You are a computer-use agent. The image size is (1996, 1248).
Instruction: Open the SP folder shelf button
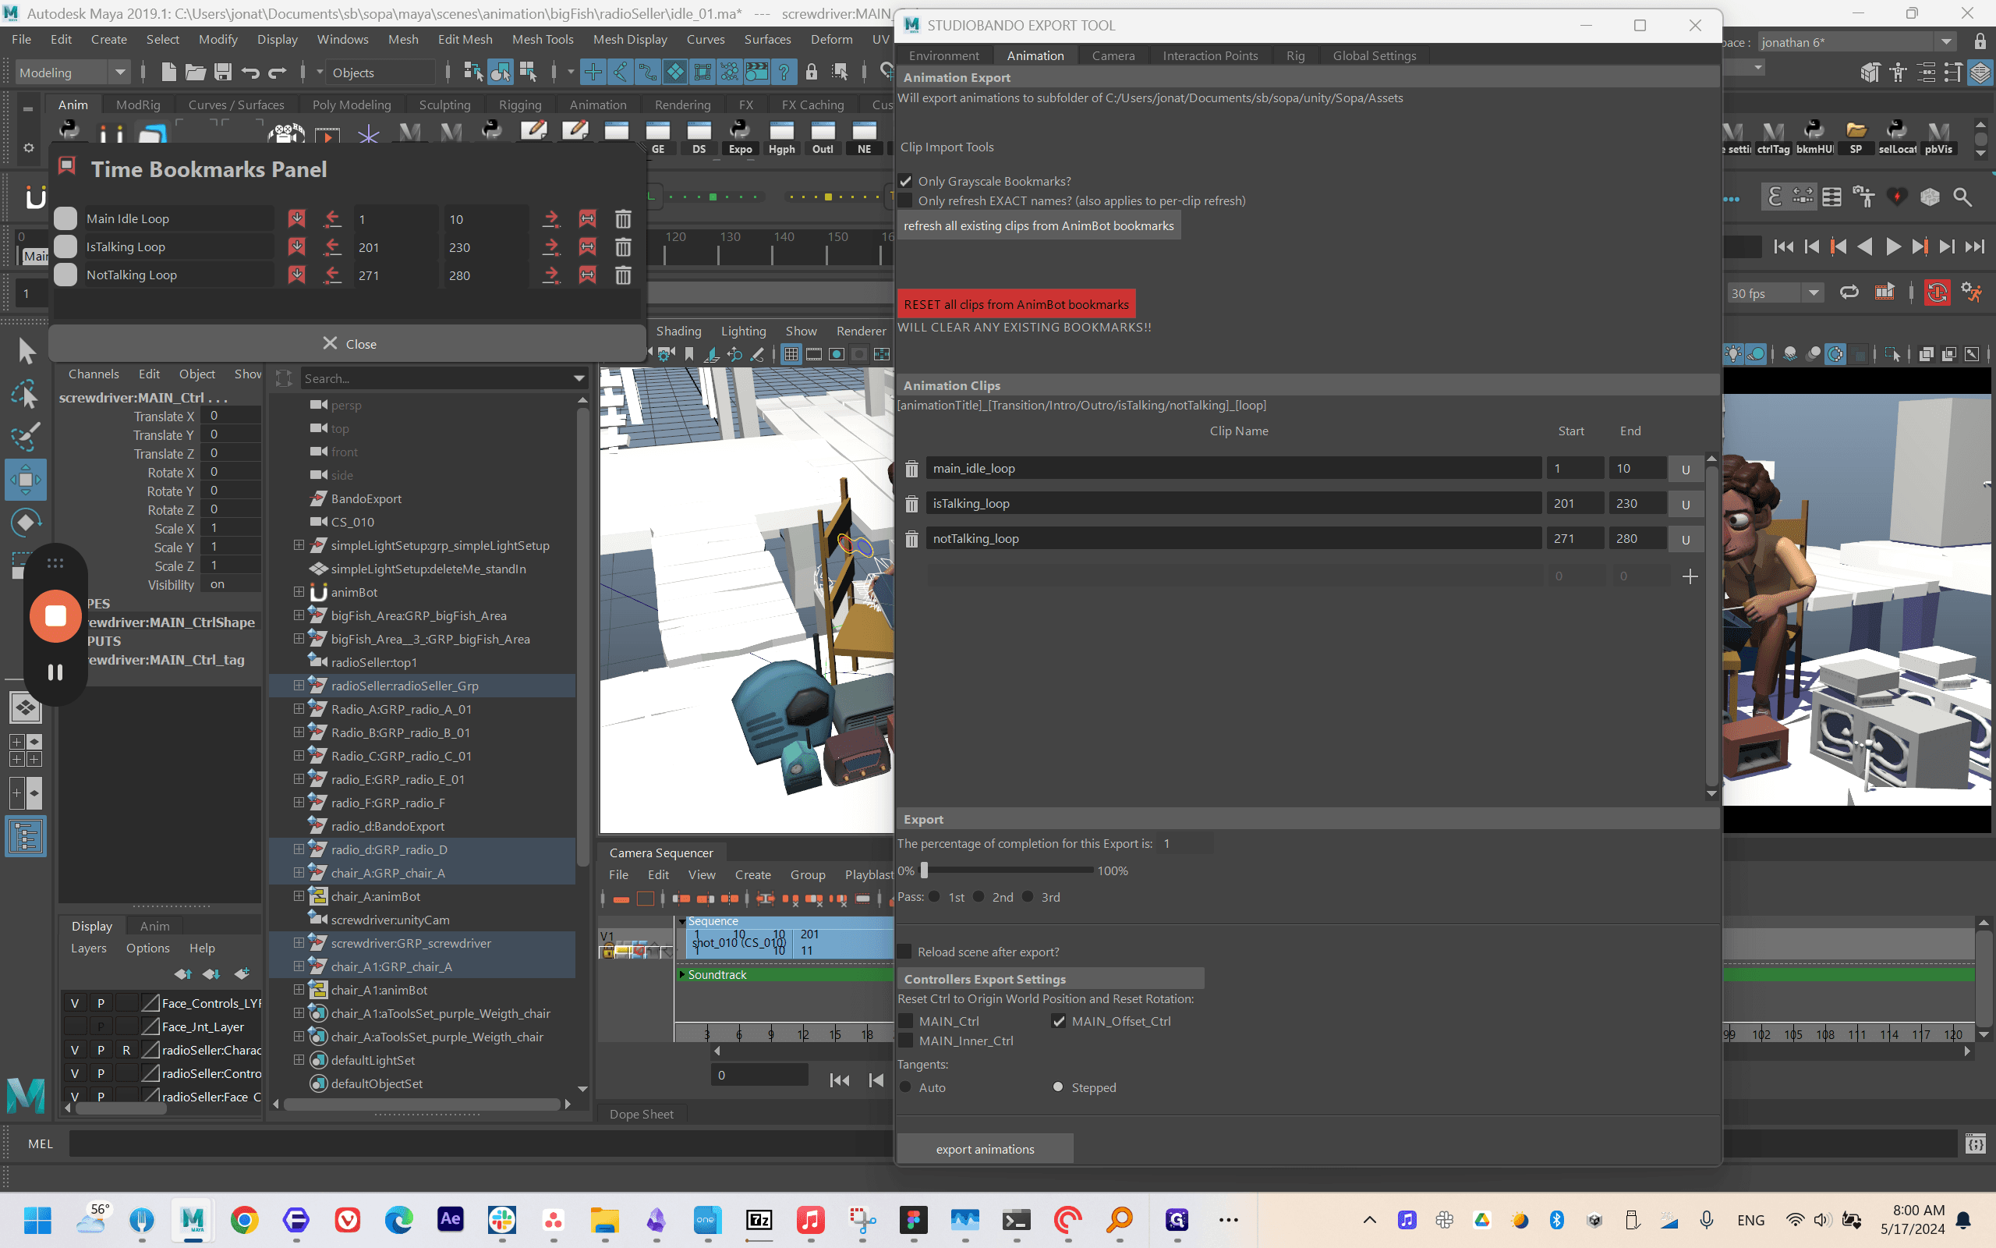(1856, 138)
